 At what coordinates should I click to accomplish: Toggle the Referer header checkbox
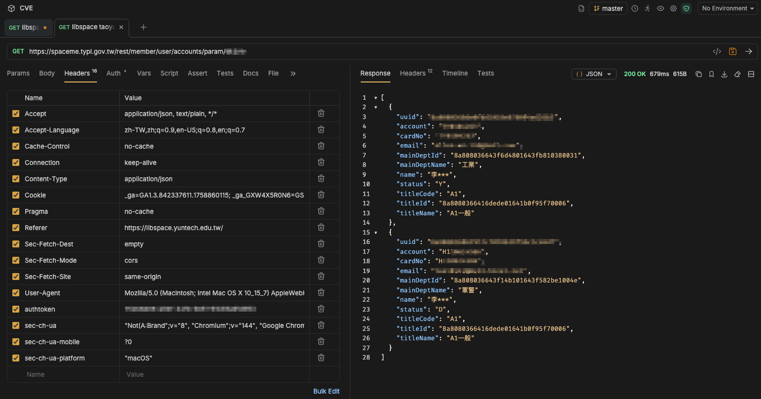tap(16, 228)
